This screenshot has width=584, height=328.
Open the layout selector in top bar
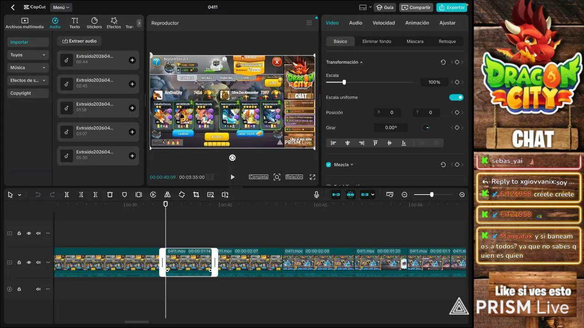pyautogui.click(x=365, y=7)
